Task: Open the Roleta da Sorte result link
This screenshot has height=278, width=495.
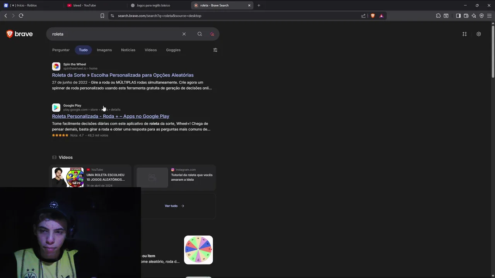Action: (123, 75)
